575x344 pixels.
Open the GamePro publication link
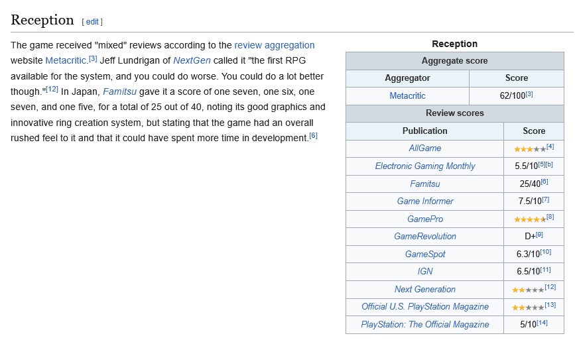424,219
